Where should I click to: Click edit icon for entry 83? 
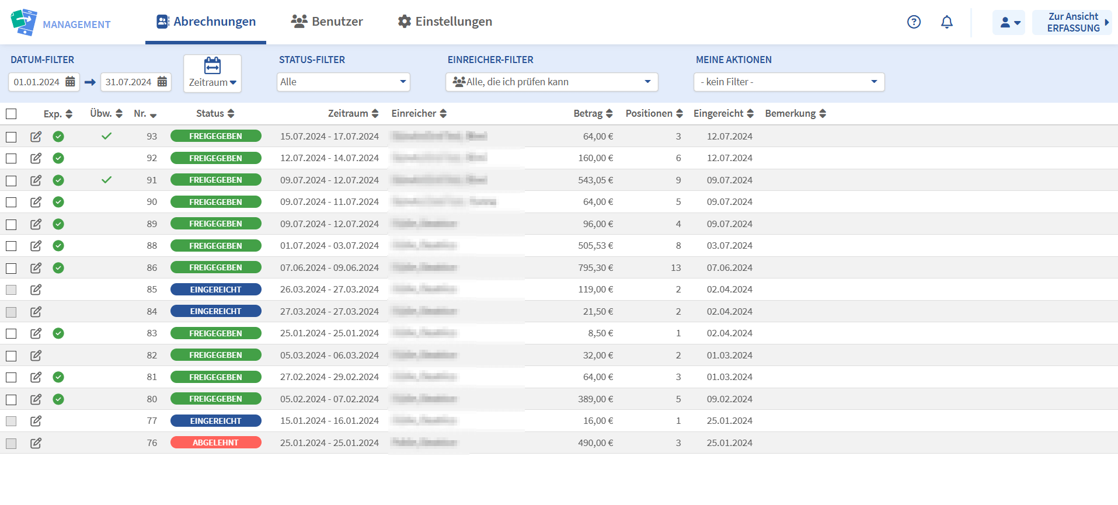click(36, 333)
